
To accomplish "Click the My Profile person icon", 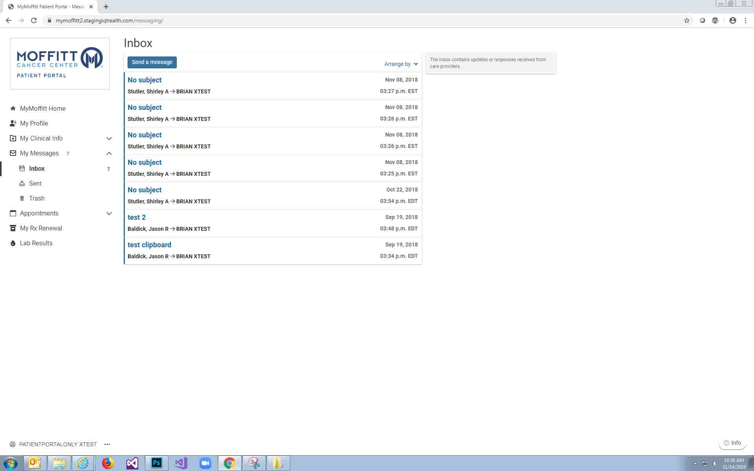I will tap(13, 123).
